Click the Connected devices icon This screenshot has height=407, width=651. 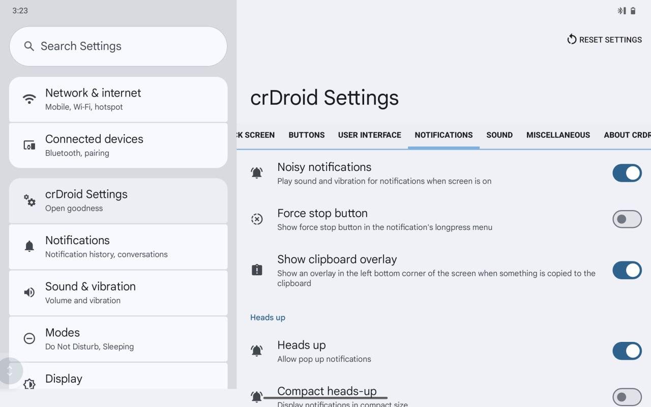click(29, 146)
